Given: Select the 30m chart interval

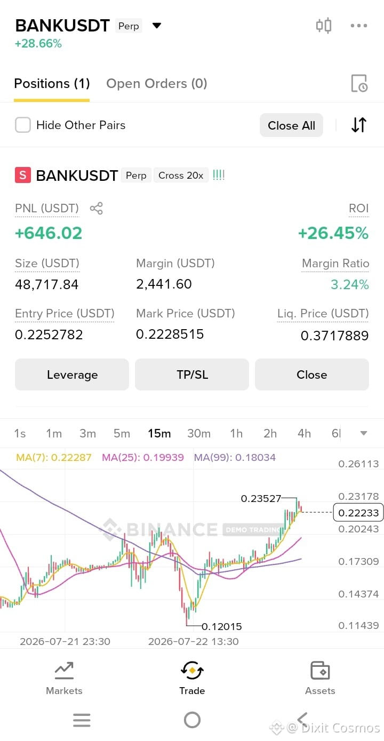Looking at the screenshot, I should (199, 433).
